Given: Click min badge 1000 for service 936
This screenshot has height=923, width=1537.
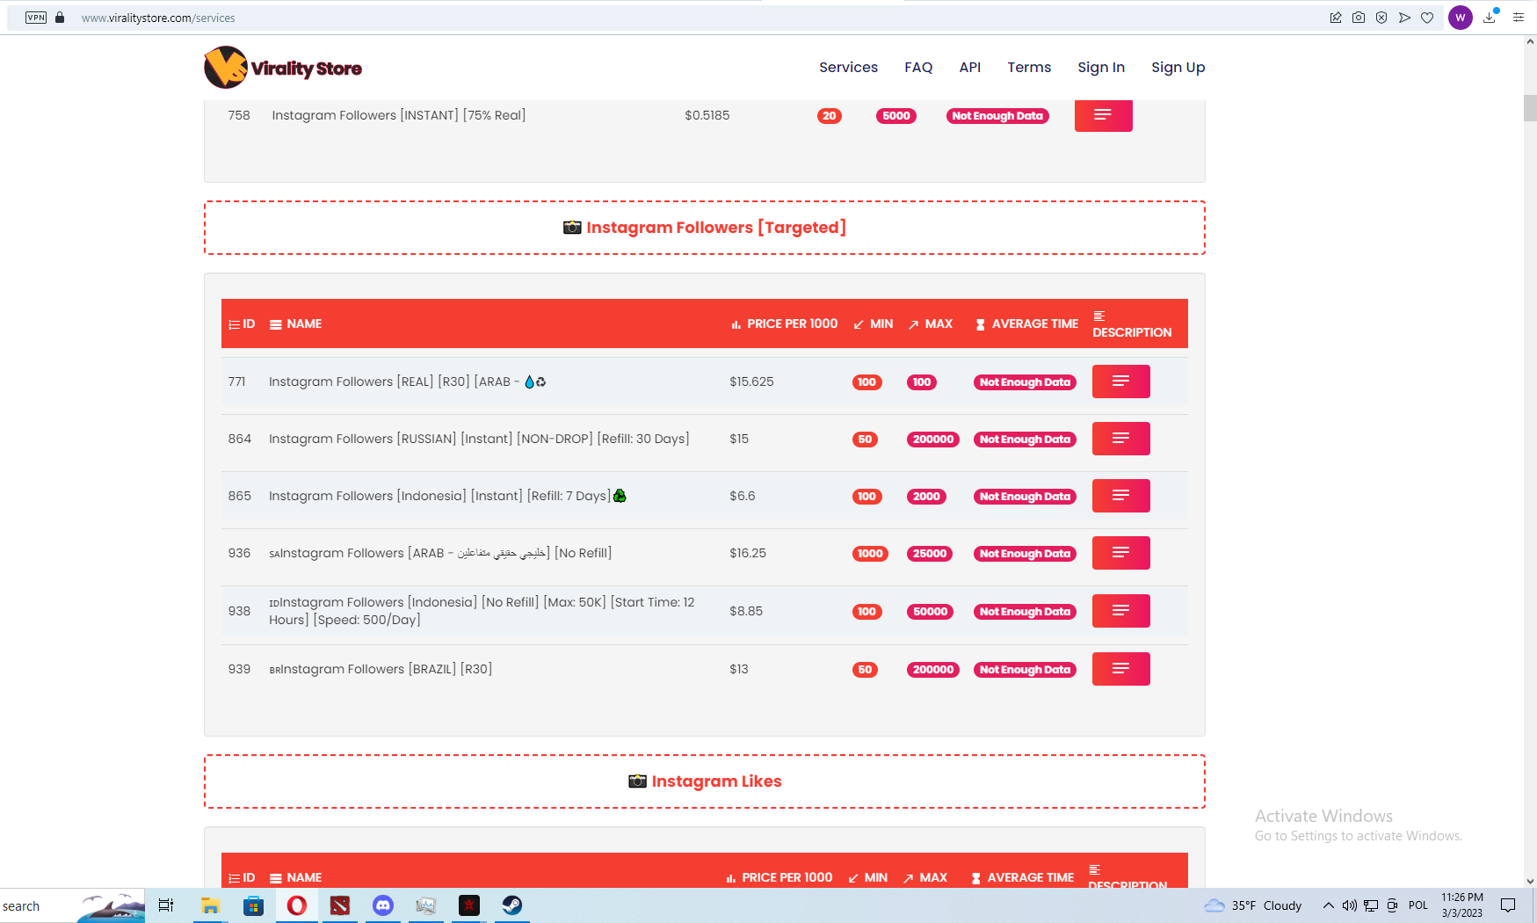Looking at the screenshot, I should point(870,554).
